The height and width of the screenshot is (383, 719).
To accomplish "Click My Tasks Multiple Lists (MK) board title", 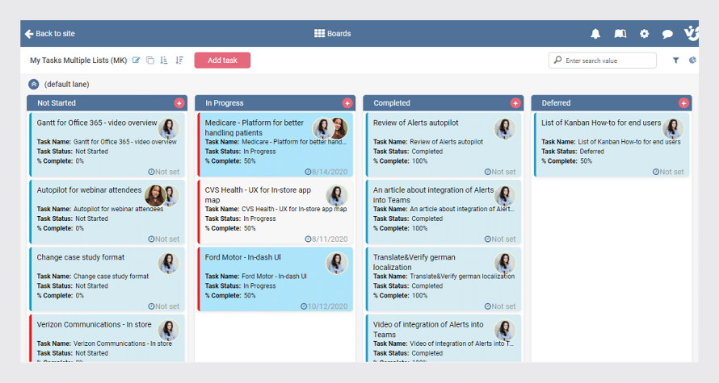I will click(x=78, y=60).
